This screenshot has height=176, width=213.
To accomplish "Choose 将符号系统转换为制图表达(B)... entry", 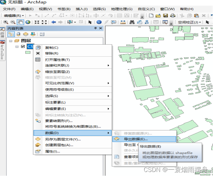I will tap(73, 126).
